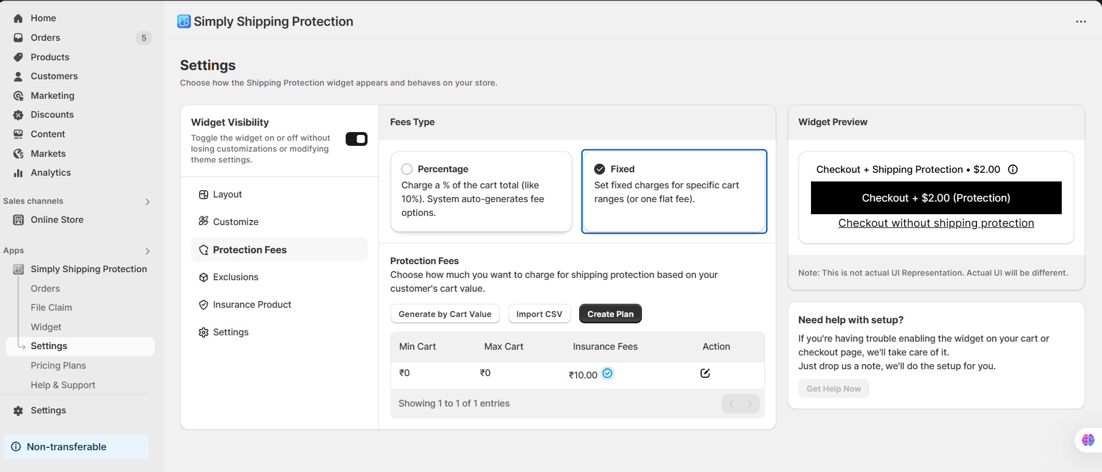Expand the Apps section chevron

(x=148, y=251)
